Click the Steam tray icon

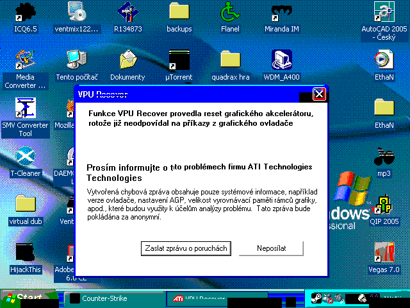(316, 298)
